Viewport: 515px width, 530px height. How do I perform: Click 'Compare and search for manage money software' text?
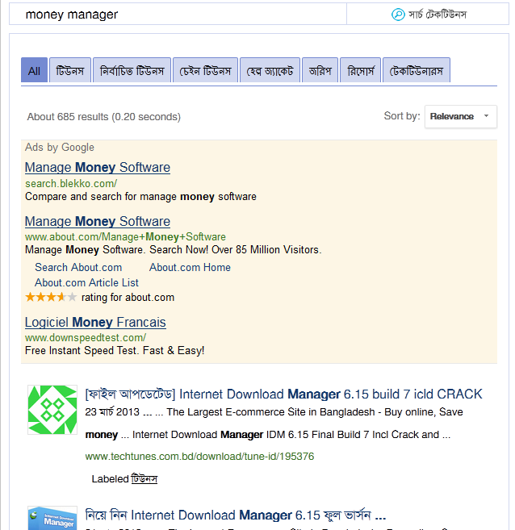click(x=140, y=197)
